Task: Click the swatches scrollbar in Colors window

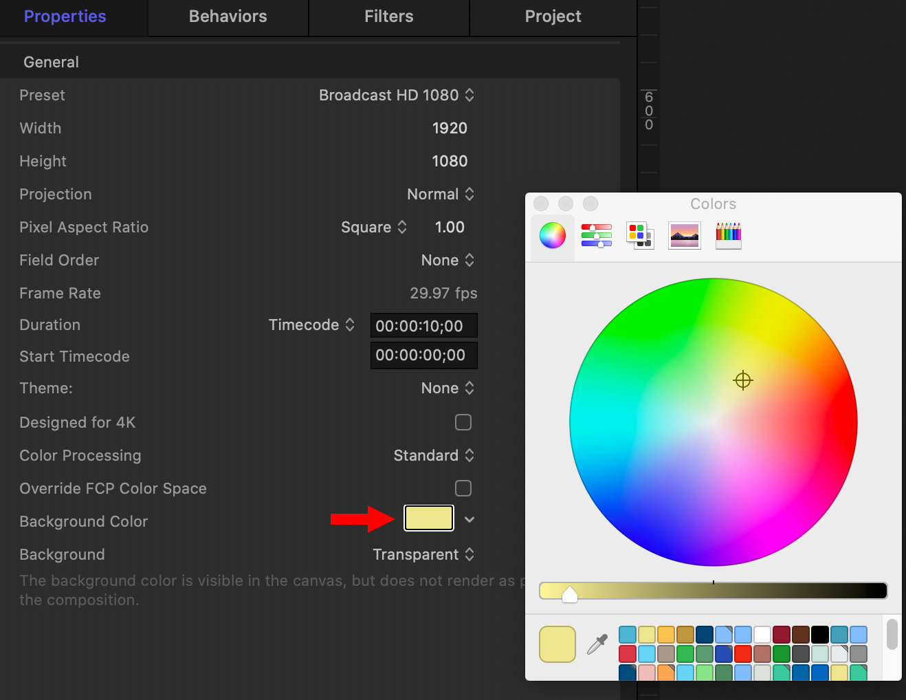Action: 892,634
